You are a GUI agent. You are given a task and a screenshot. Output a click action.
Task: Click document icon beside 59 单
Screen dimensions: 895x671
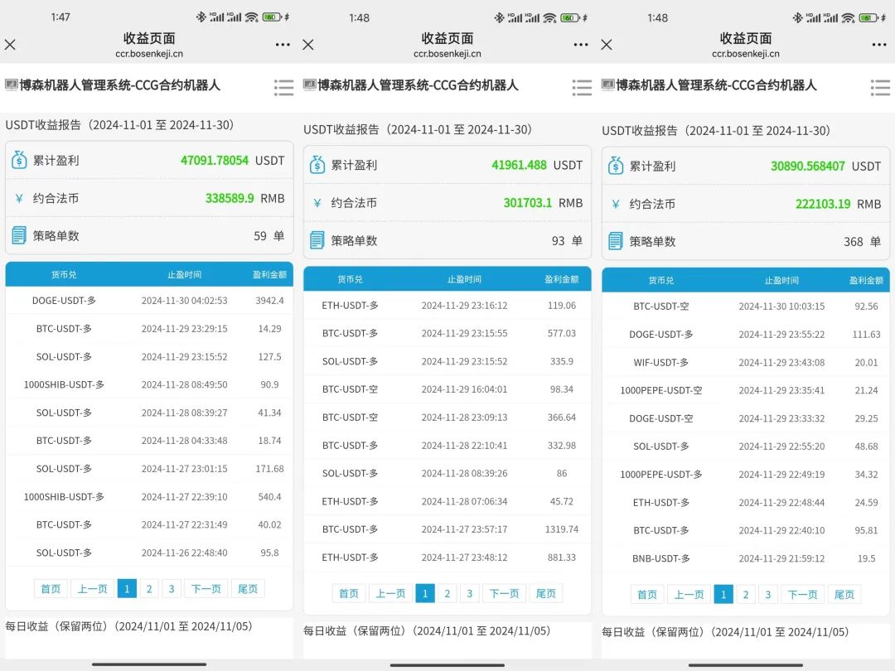(x=19, y=235)
